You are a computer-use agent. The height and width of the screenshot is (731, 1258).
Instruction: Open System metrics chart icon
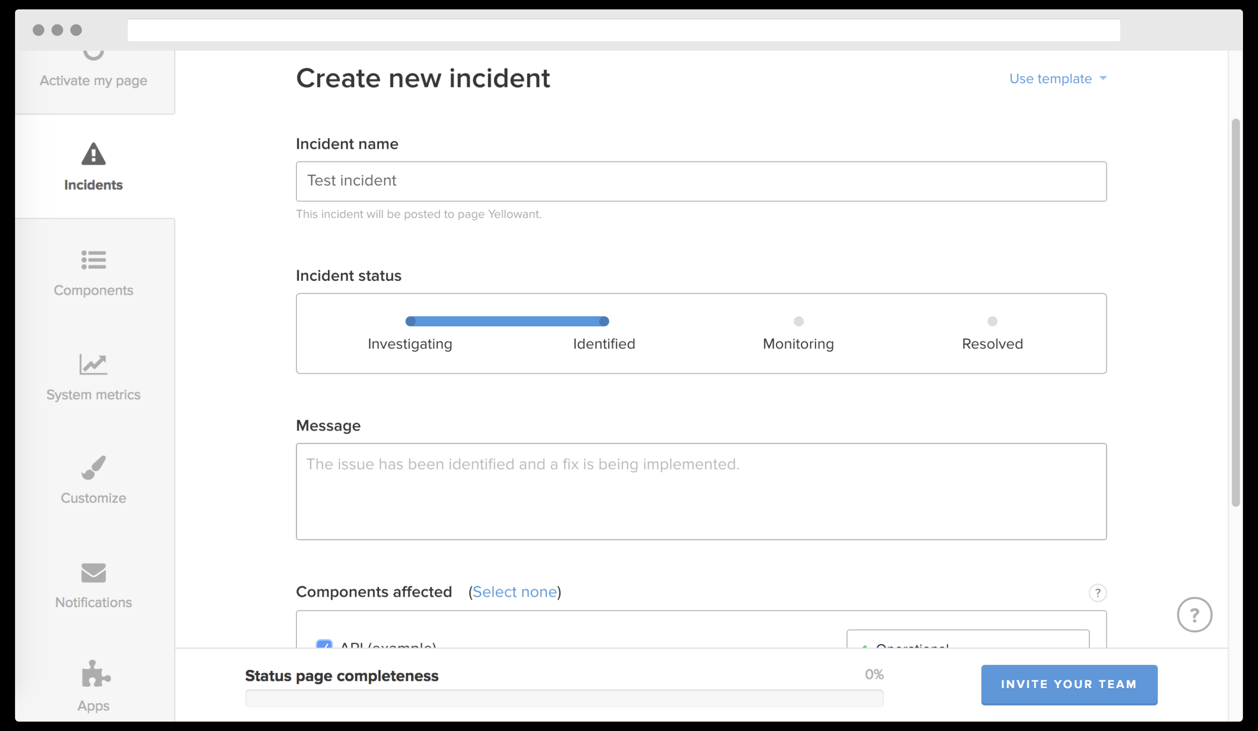(93, 364)
